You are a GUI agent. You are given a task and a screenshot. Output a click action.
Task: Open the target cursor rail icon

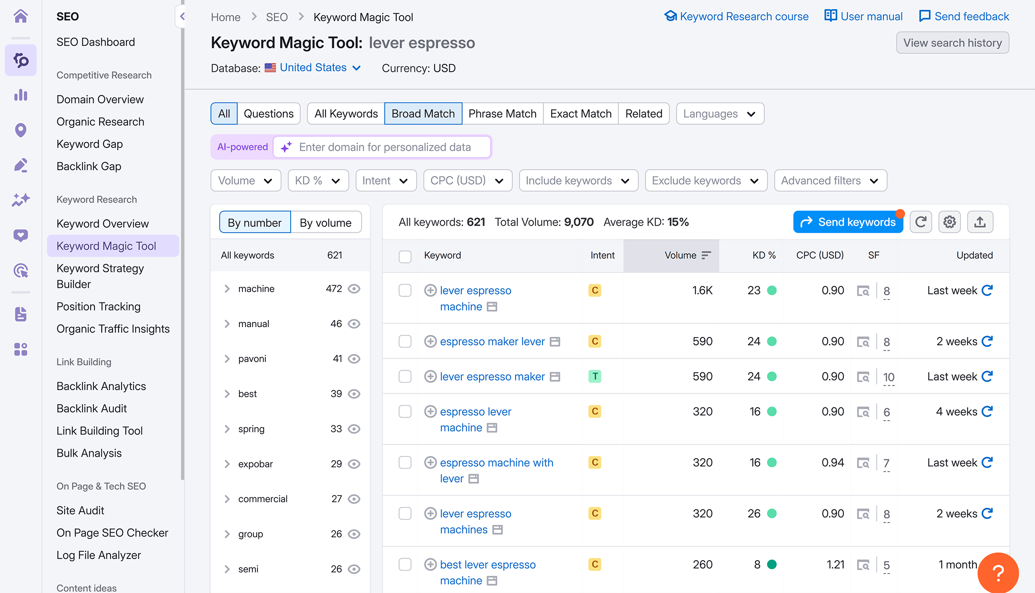(x=21, y=271)
